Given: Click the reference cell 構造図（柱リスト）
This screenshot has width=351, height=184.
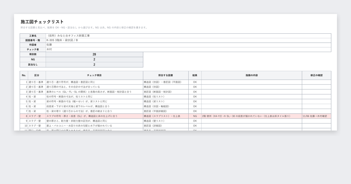Looking at the screenshot, I should (166, 97).
